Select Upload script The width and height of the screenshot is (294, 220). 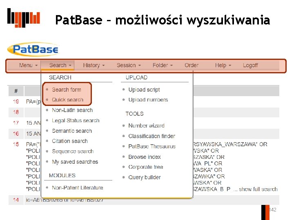(x=144, y=90)
